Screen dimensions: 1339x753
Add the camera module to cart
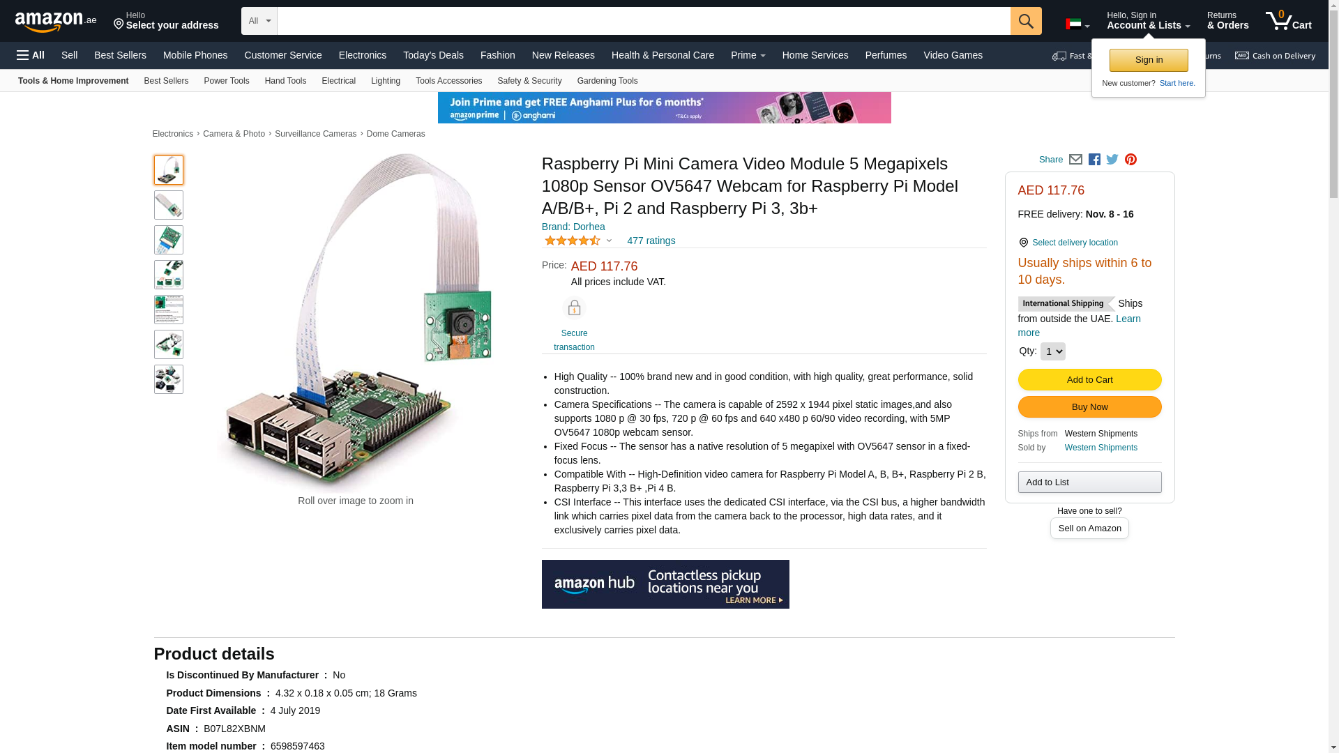click(1089, 380)
